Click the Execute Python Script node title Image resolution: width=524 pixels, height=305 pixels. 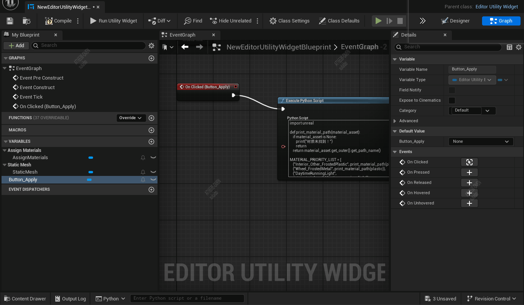pyautogui.click(x=305, y=101)
